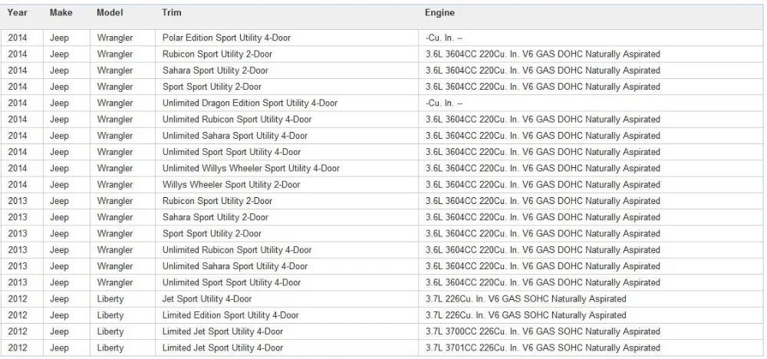Click 2013 Unlimited Rubicon Sport Utility 4-Door

click(237, 250)
